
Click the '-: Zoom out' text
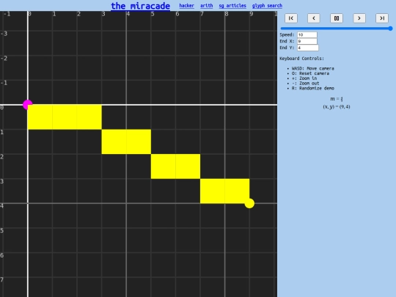pos(306,84)
